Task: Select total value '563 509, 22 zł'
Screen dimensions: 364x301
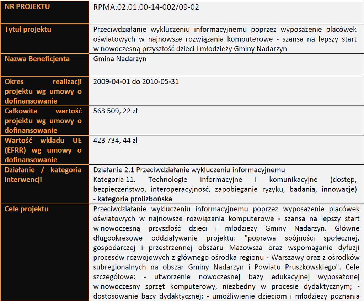Action: [116, 111]
